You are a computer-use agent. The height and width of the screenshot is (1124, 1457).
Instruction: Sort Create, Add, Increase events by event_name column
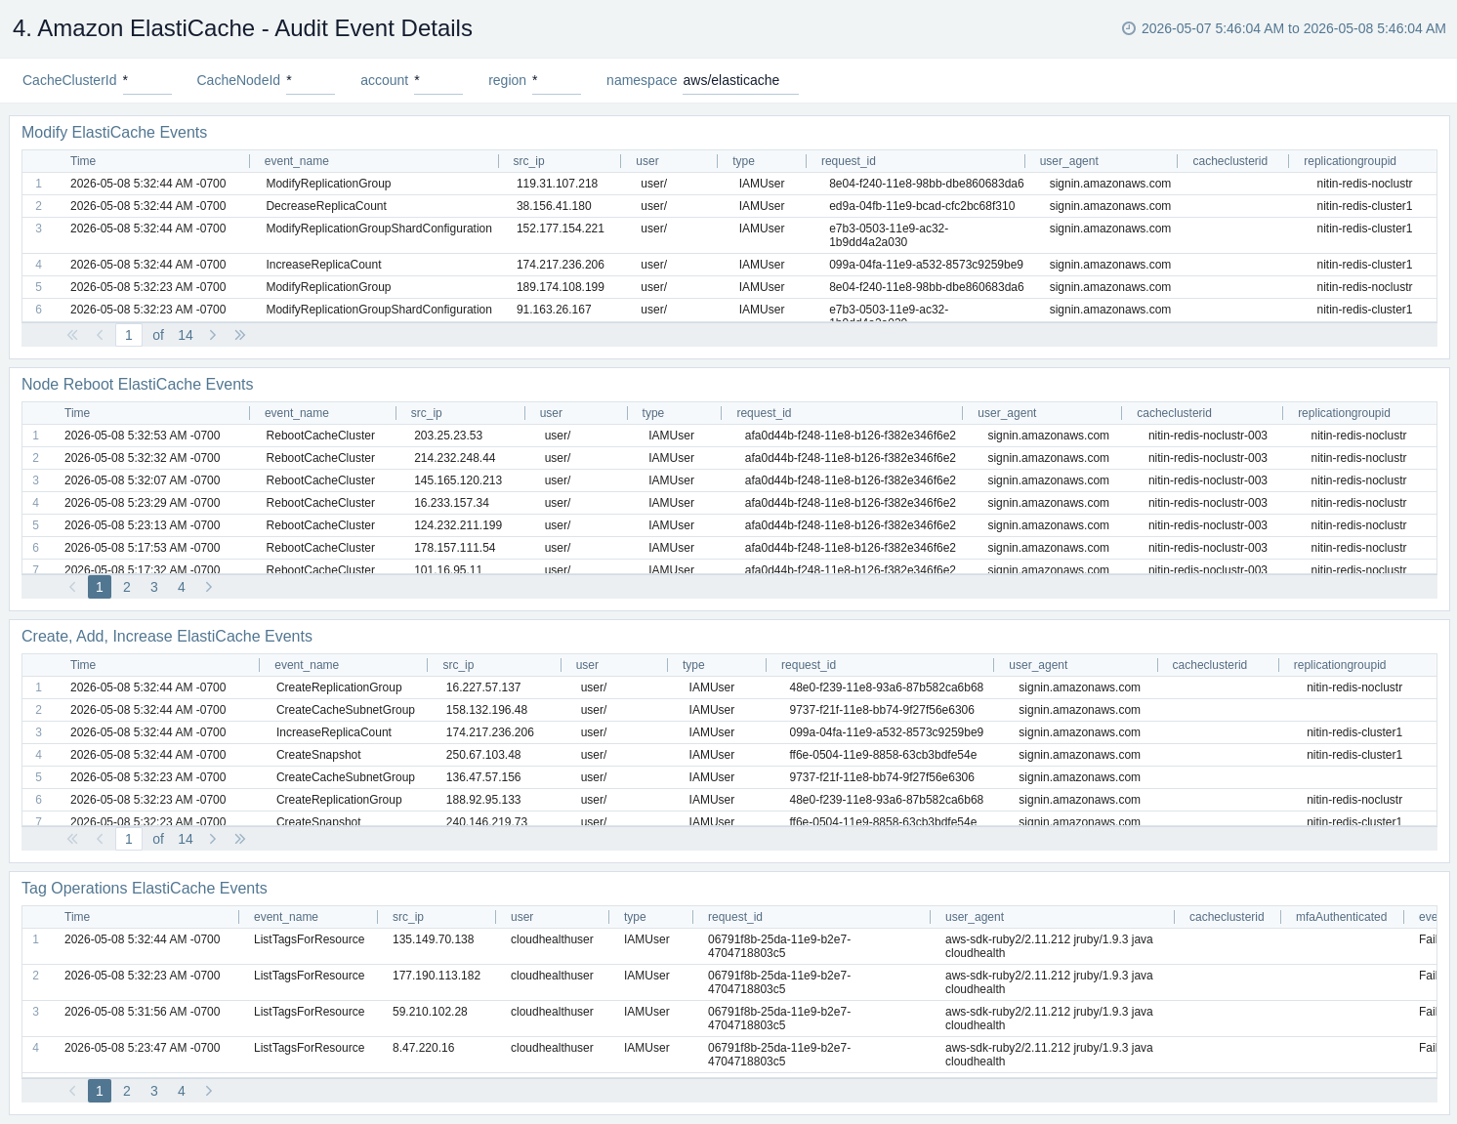point(307,665)
